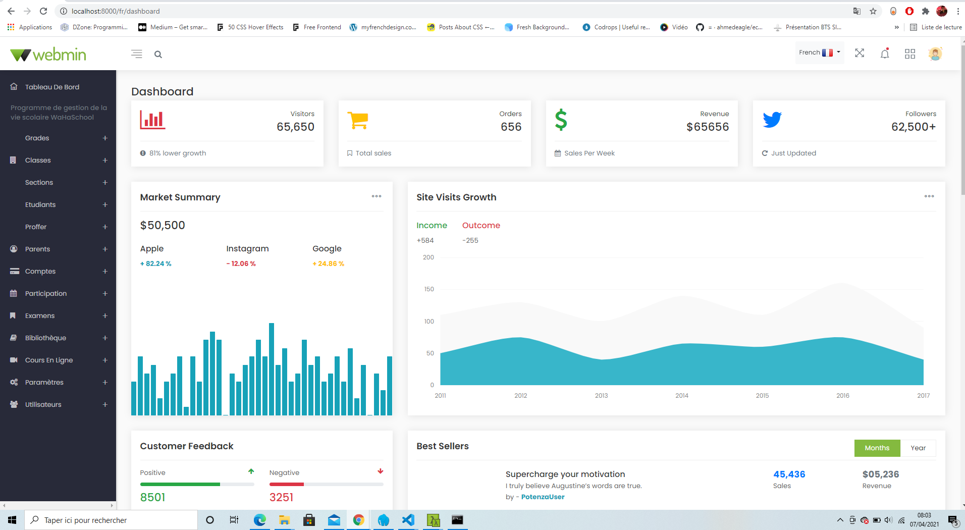
Task: Click the fullscreen expand icon
Action: [860, 53]
